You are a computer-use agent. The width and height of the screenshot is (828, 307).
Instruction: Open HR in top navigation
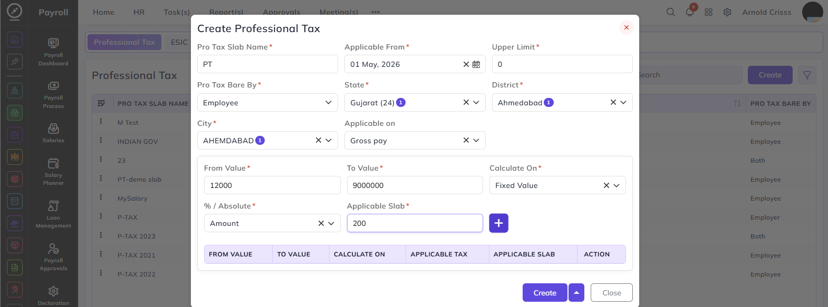point(139,12)
